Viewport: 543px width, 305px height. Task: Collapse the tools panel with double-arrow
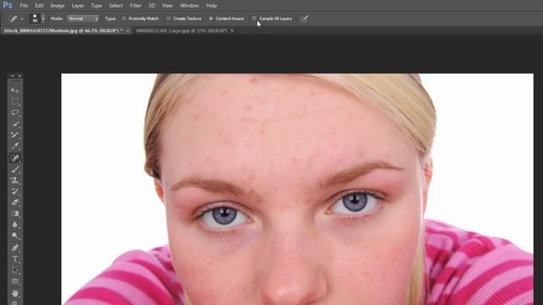(x=12, y=75)
